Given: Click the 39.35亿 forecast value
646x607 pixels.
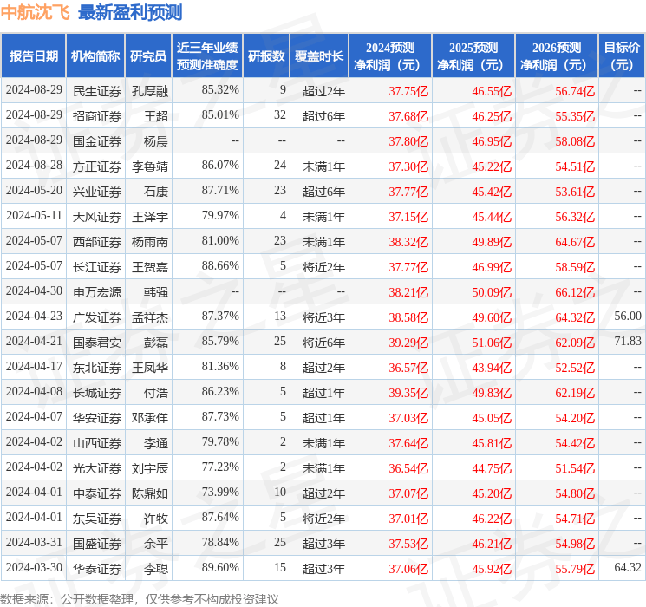Looking at the screenshot, I should 408,393.
